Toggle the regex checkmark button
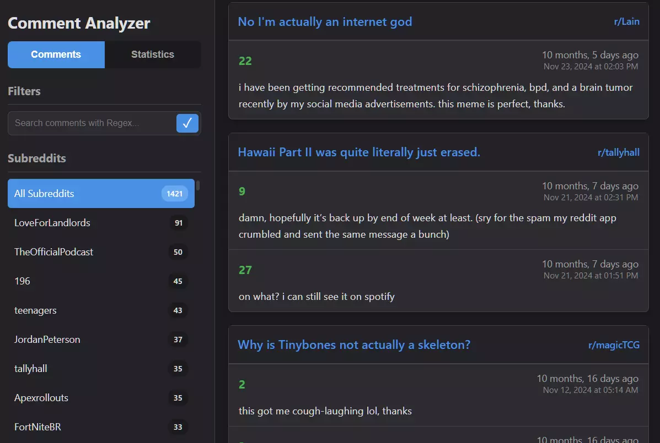 click(x=187, y=123)
